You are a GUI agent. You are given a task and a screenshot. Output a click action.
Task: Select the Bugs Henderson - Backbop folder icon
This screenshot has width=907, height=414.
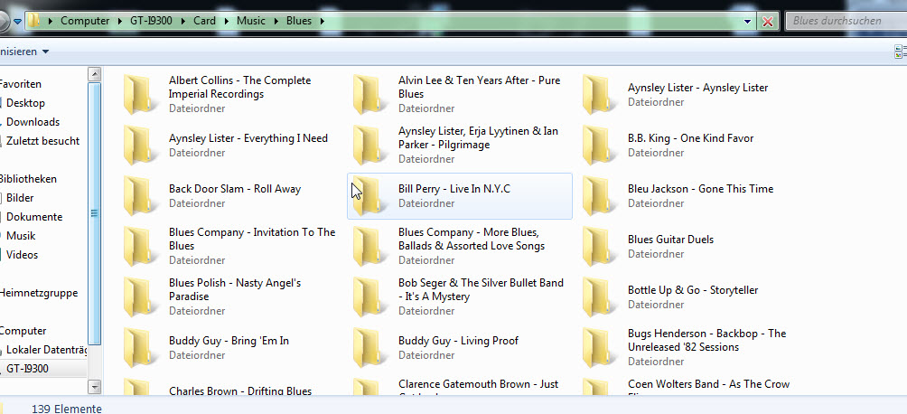[x=600, y=347]
